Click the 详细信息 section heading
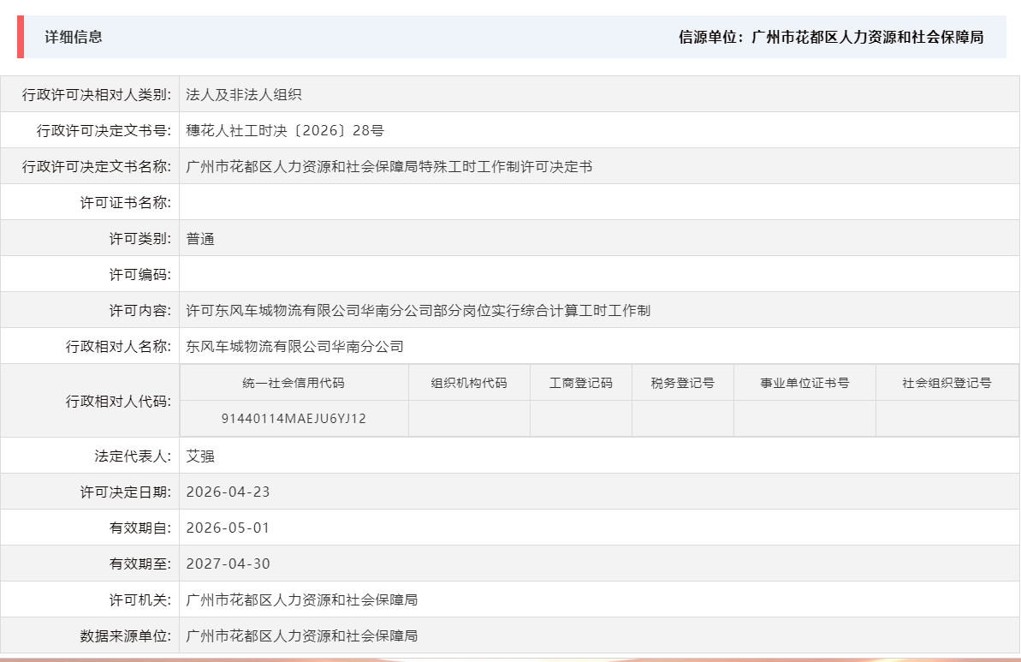 tap(74, 37)
